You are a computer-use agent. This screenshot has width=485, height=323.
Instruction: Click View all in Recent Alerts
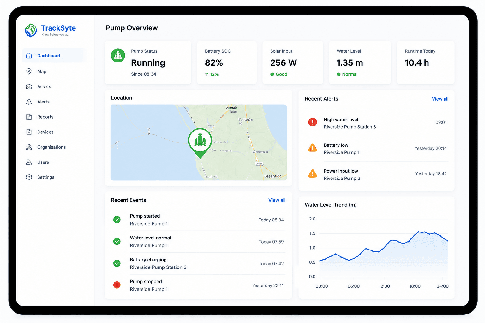[440, 99]
